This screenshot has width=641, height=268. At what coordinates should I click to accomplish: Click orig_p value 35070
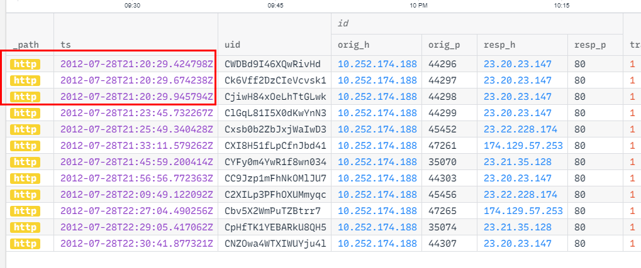click(442, 162)
